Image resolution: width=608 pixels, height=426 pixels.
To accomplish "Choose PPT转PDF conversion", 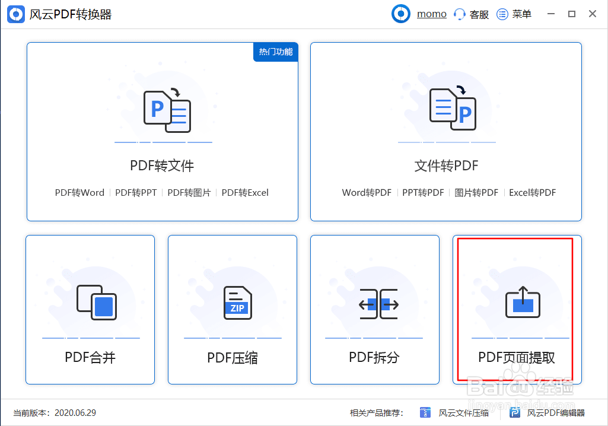I will tap(423, 192).
